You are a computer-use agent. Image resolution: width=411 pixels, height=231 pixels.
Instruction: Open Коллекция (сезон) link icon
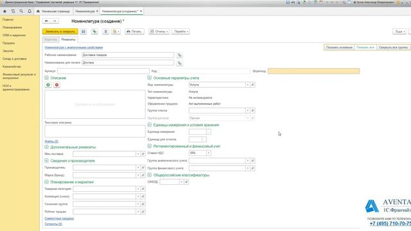click(x=143, y=196)
